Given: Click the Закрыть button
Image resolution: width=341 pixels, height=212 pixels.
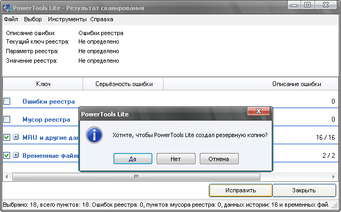Looking at the screenshot, I should 304,190.
